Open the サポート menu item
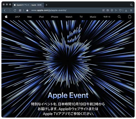 tap(107, 17)
